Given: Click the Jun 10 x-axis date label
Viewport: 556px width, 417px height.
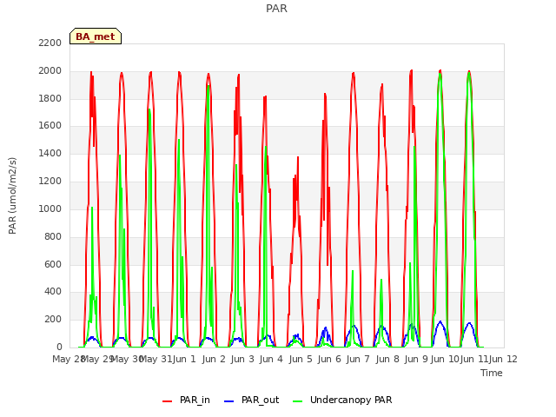Looking at the screenshot, I should click(445, 359).
